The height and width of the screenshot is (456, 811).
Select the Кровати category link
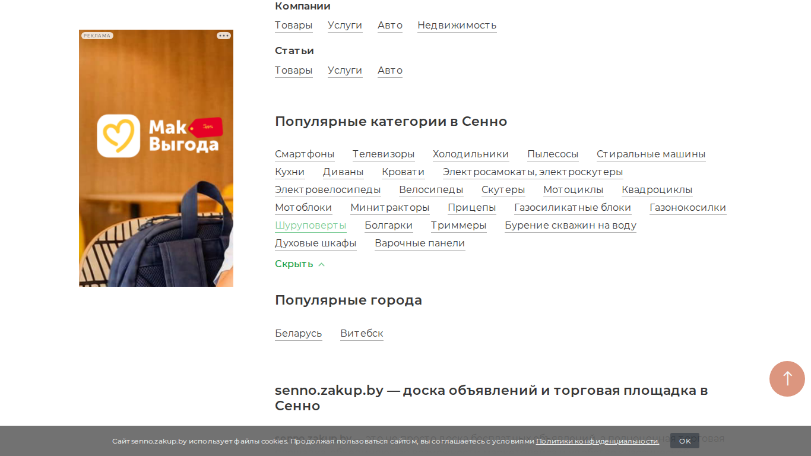[x=403, y=172]
